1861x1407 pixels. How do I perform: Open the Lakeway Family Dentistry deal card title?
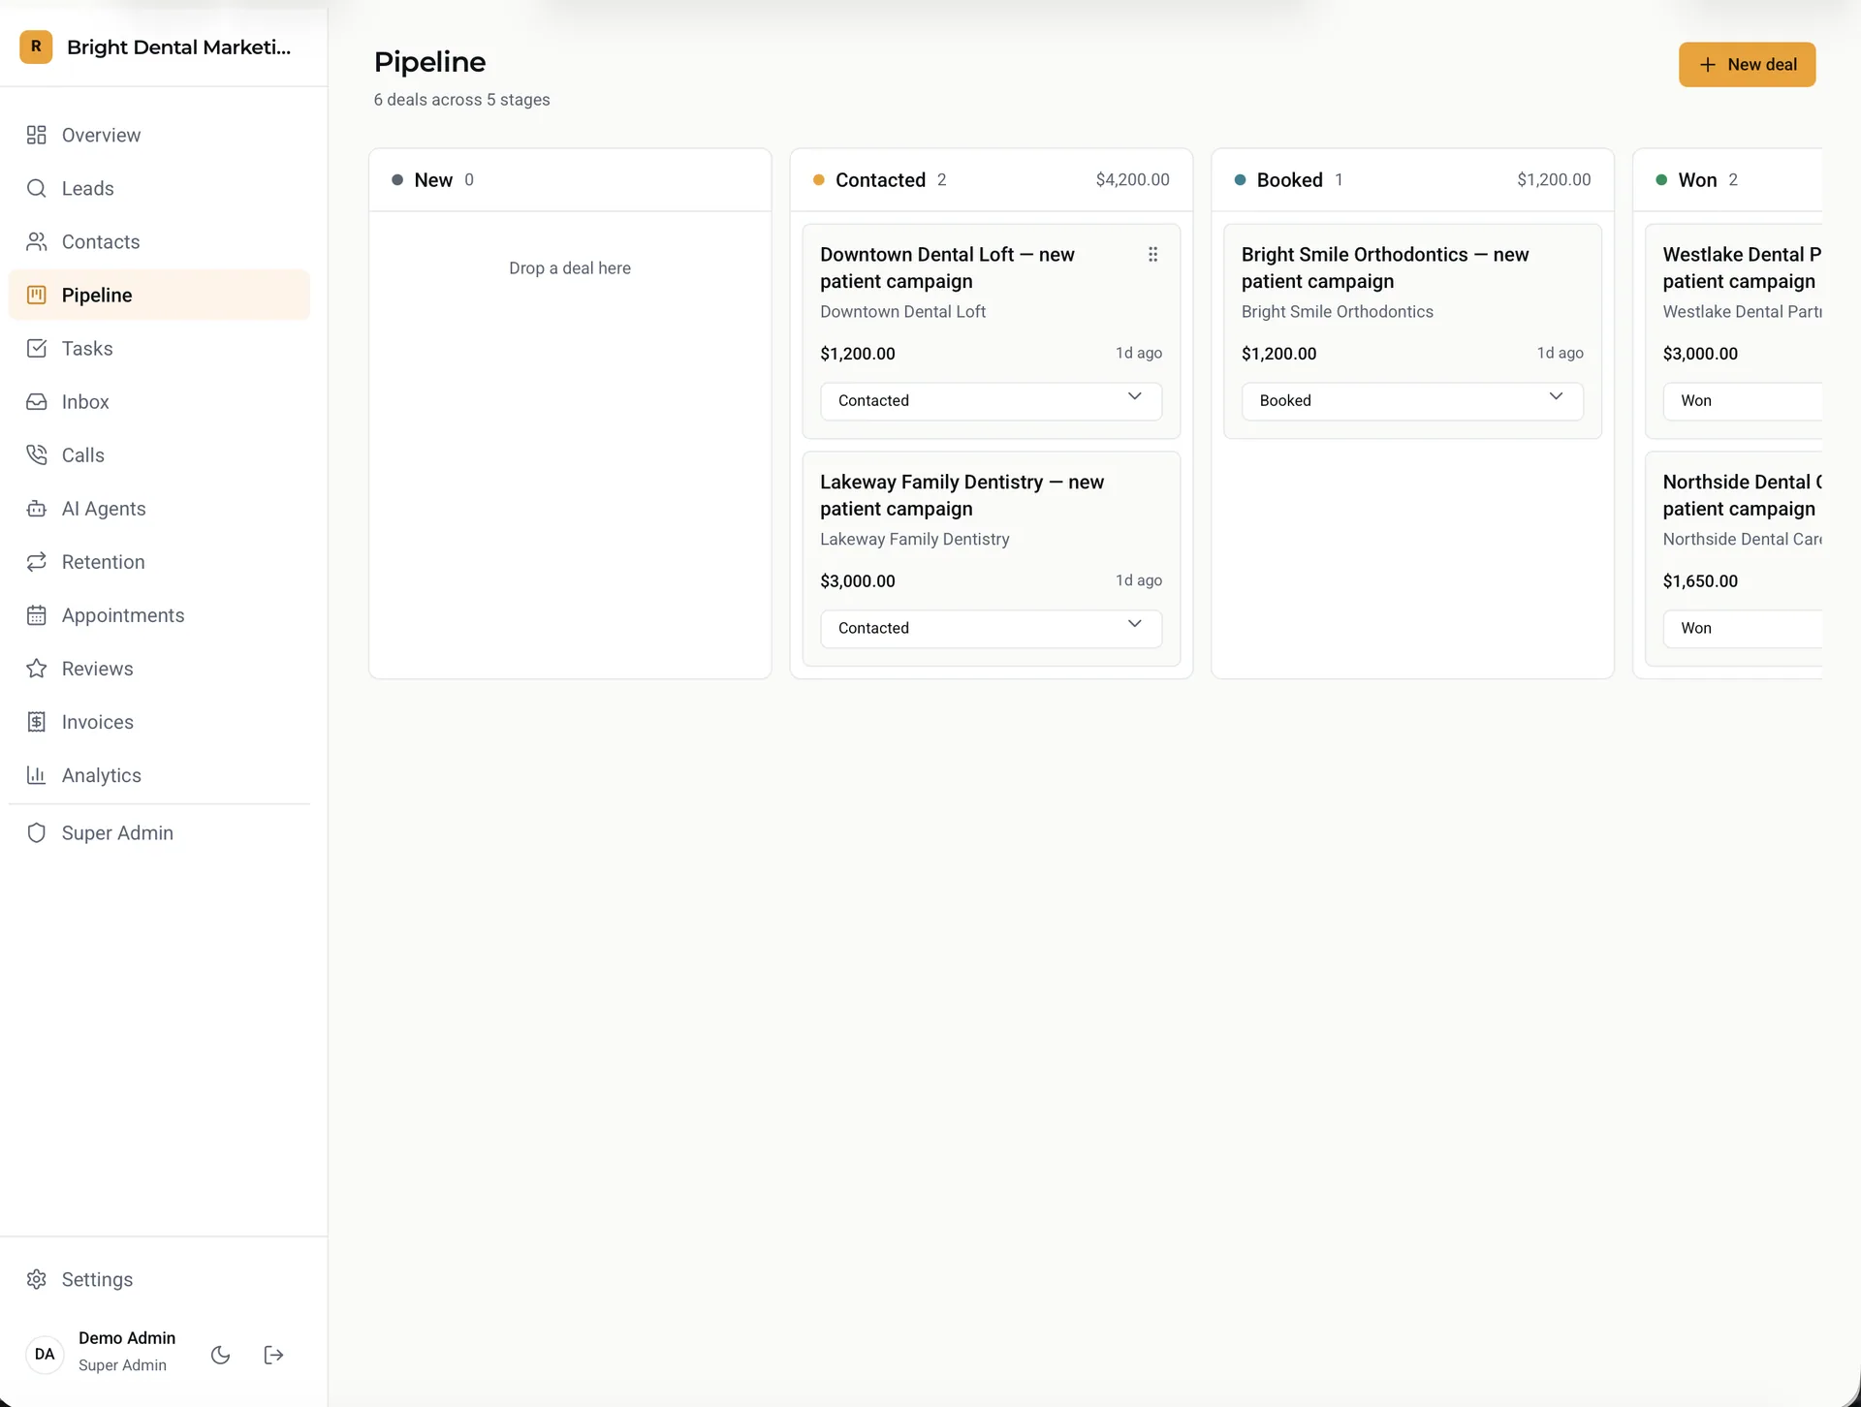click(962, 495)
